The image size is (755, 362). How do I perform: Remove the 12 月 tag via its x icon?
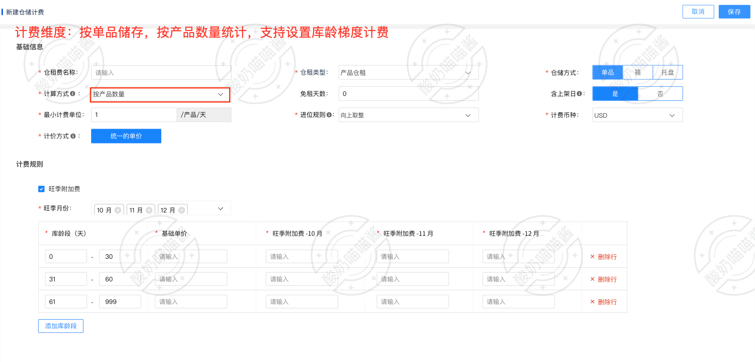(x=181, y=210)
